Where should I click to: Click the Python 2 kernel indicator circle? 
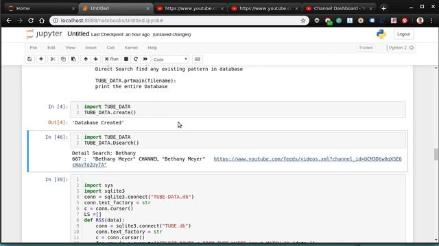point(412,48)
